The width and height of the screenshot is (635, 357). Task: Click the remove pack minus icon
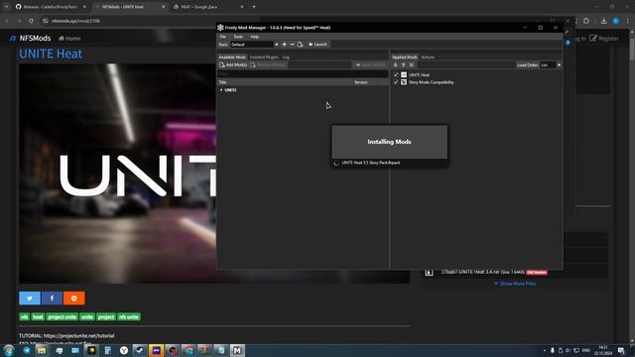(292, 44)
